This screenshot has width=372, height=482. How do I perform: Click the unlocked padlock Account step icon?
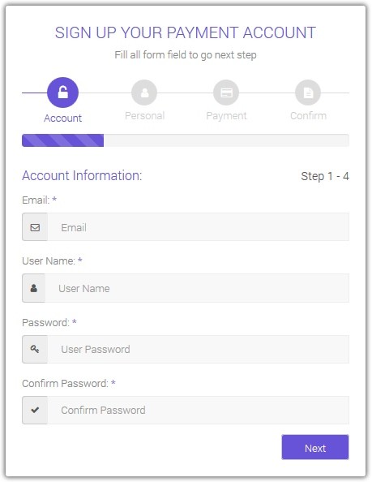click(62, 93)
